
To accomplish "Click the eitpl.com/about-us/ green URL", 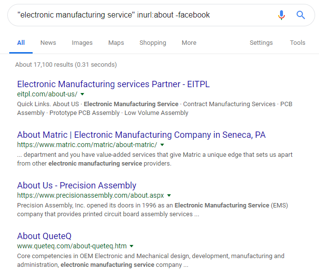I will tap(47, 94).
